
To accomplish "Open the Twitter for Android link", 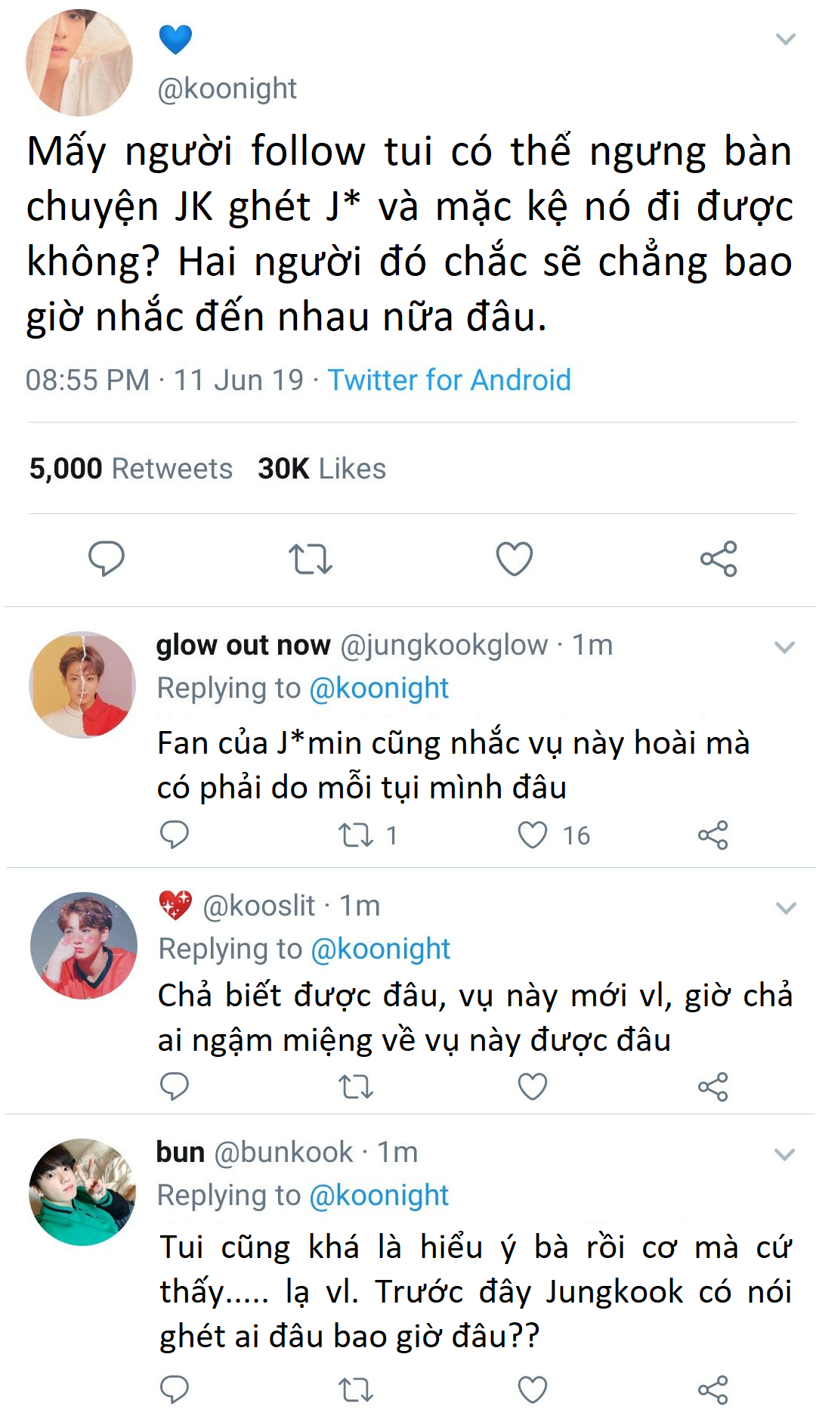I will pyautogui.click(x=449, y=380).
